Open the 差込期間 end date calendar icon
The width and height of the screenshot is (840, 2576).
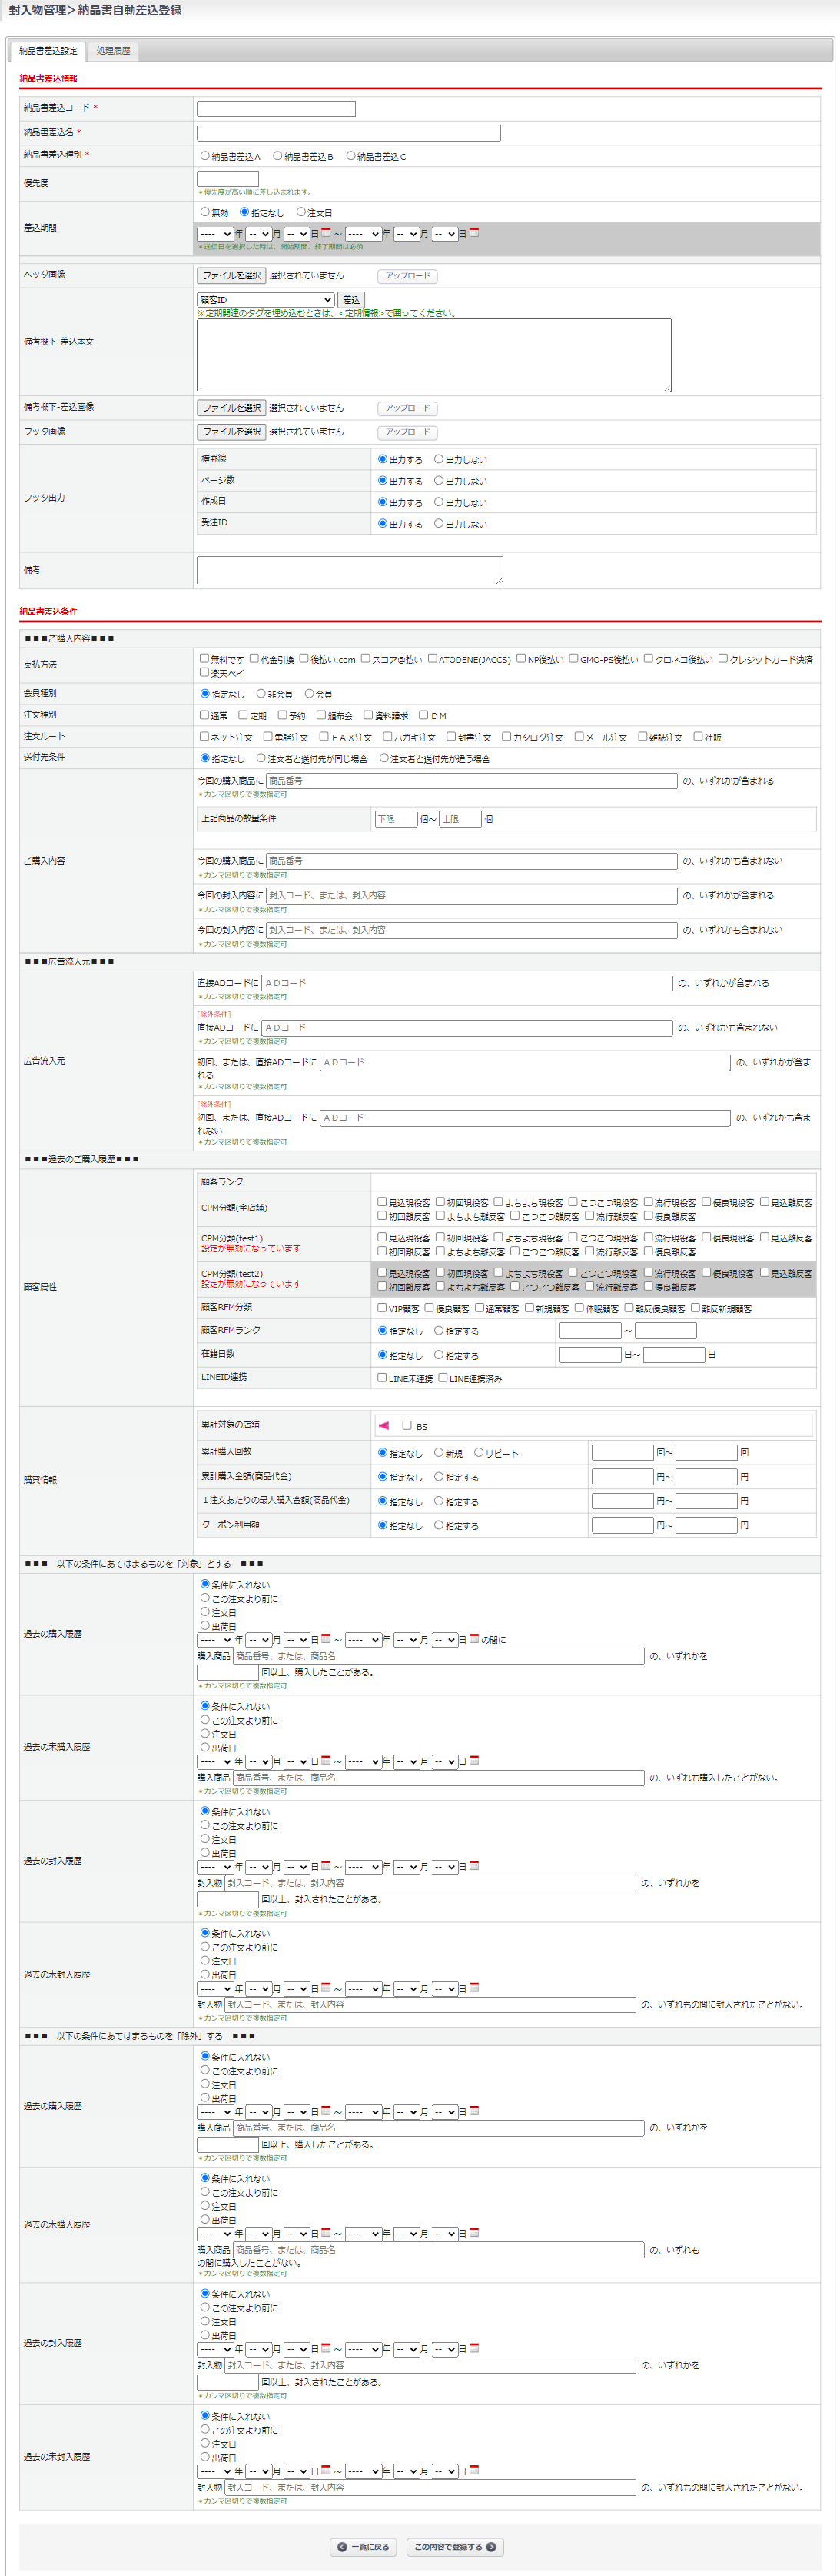[473, 233]
